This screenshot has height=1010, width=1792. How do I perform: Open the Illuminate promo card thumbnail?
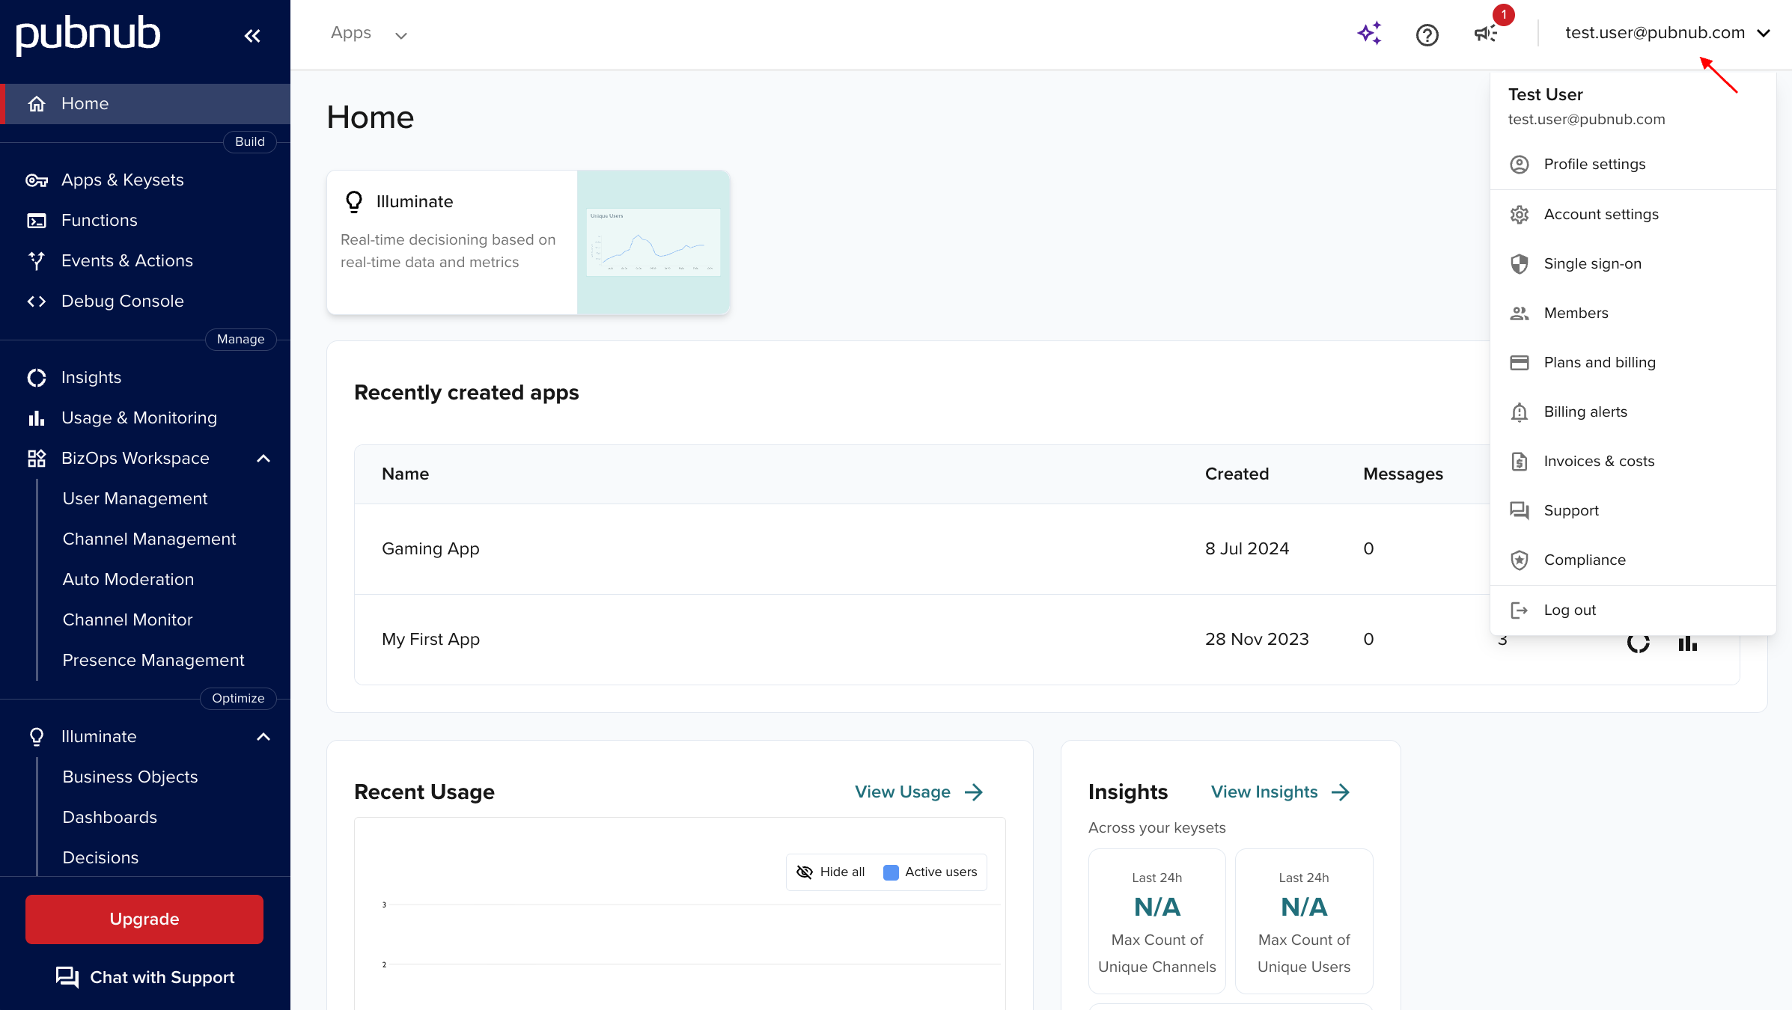pos(653,242)
